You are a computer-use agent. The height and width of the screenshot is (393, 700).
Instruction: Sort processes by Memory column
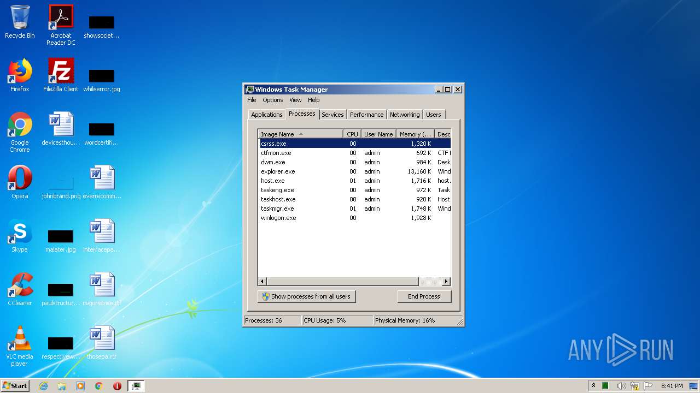[x=415, y=134]
